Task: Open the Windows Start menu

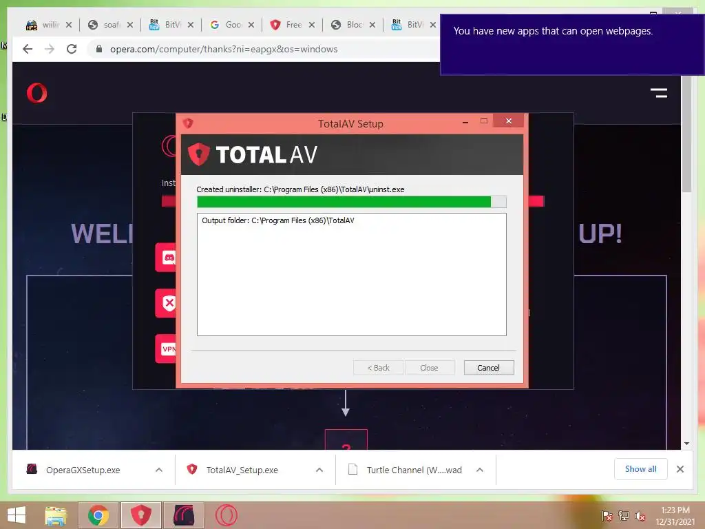Action: tap(17, 515)
